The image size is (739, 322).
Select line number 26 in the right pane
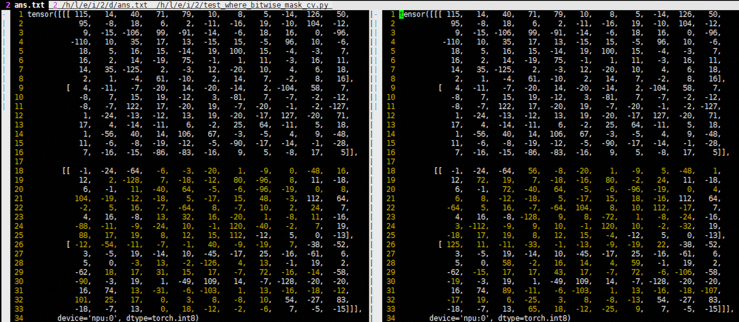pyautogui.click(x=391, y=245)
